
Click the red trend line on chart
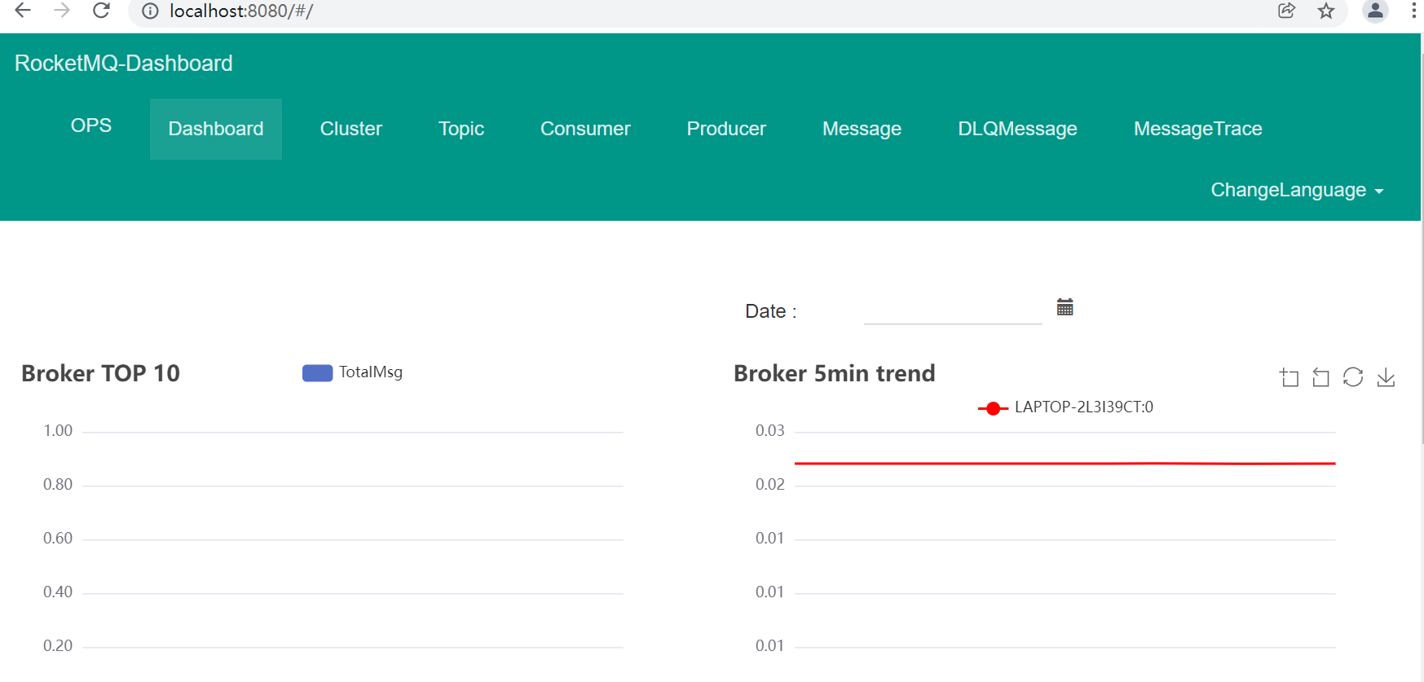[1065, 463]
